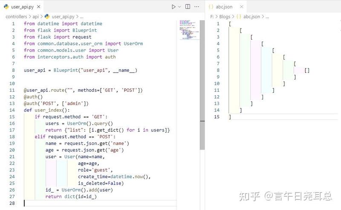Click the JSON braces icon on abc.json tab

pos(211,7)
